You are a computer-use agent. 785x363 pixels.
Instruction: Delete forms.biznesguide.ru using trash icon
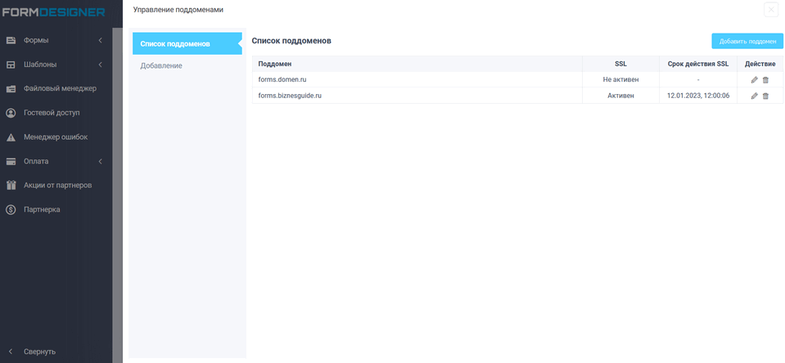(766, 96)
